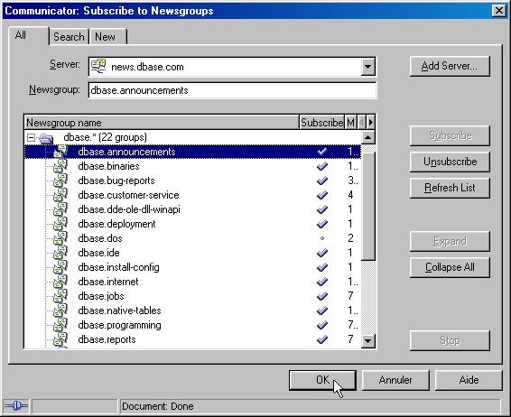Select dbase.internet row text
The image size is (511, 417).
click(x=108, y=282)
